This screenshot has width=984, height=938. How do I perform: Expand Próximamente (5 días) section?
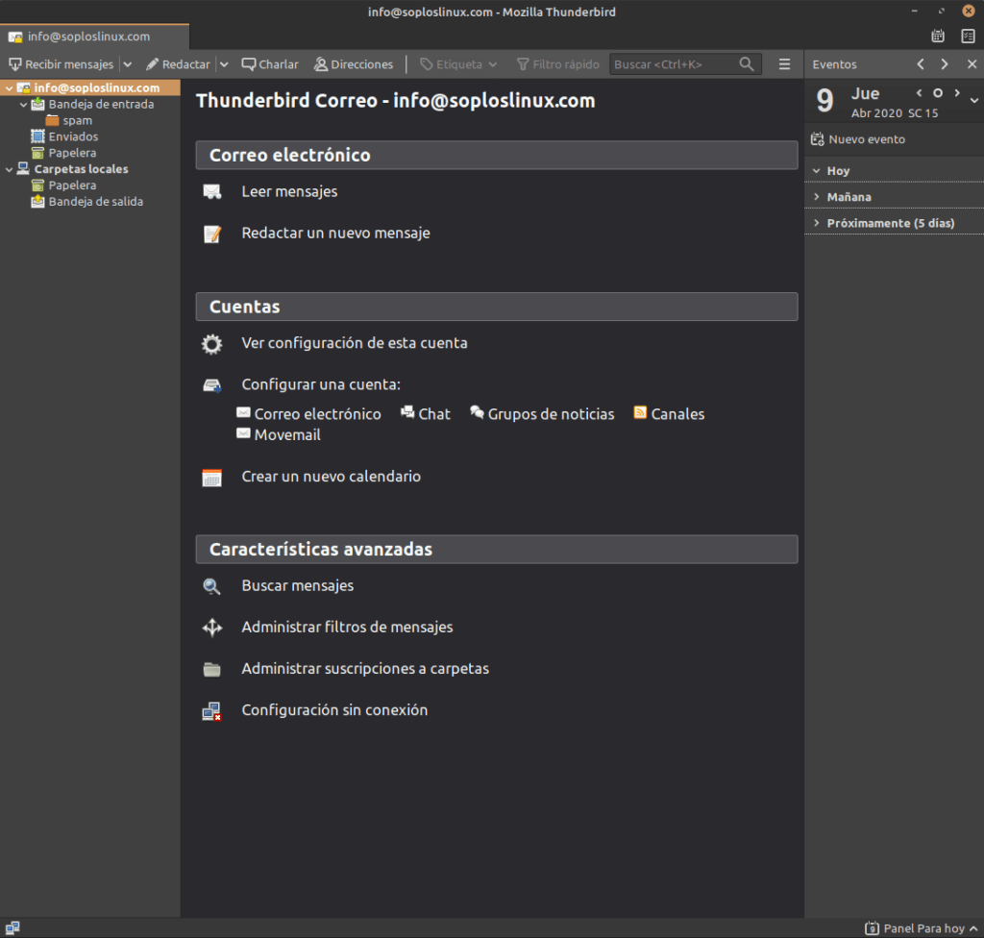coord(817,223)
